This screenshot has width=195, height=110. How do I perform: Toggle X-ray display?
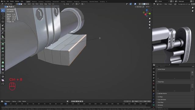coord(140,4)
